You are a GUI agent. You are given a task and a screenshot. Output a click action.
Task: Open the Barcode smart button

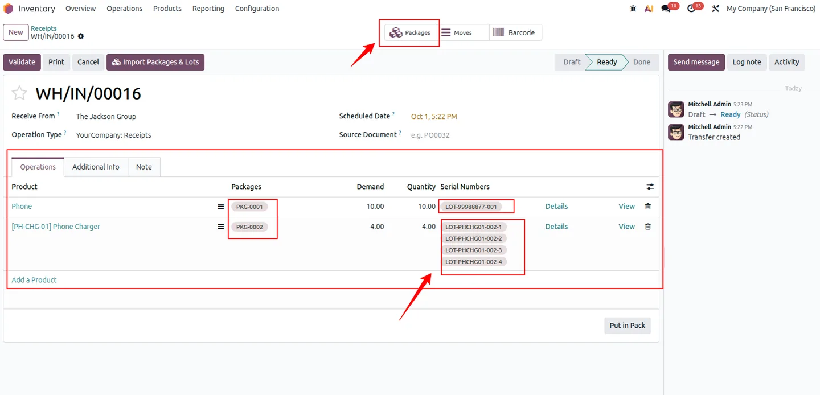(515, 32)
